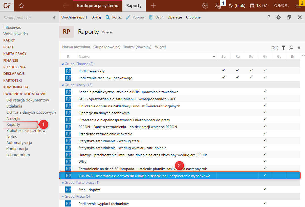Click the Su checkmark for Podliczenie kasy
305x207 pixels.
click(x=224, y=70)
